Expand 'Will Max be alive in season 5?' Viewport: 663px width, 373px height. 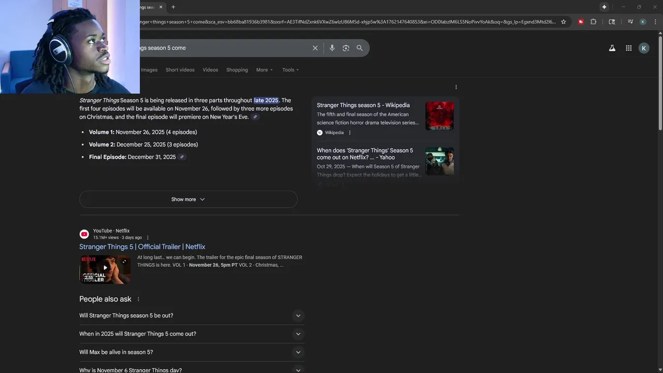point(192,352)
